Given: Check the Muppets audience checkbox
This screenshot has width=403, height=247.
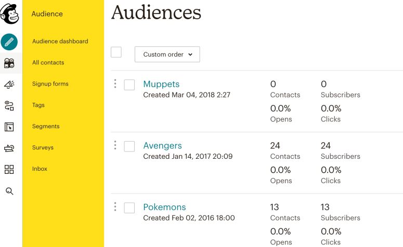Looking at the screenshot, I should (x=129, y=85).
